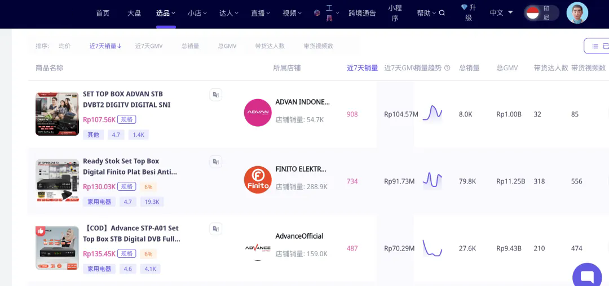The width and height of the screenshot is (609, 286).
Task: Click the search magnifier icon in top bar
Action: [x=442, y=13]
